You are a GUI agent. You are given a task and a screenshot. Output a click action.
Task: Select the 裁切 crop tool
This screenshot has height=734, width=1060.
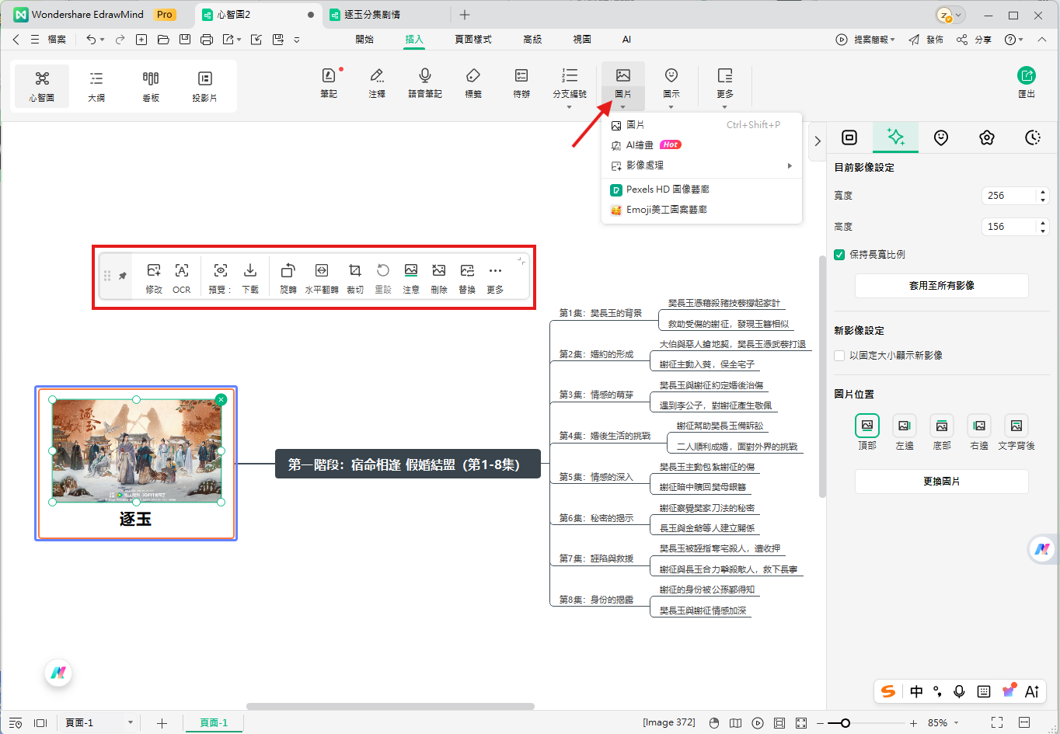point(355,277)
